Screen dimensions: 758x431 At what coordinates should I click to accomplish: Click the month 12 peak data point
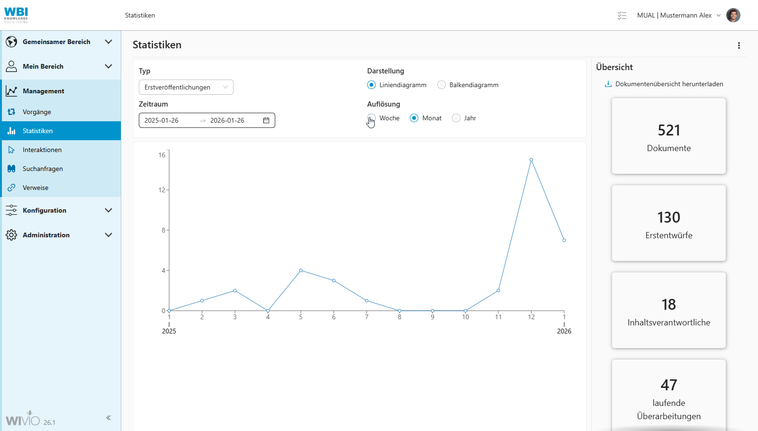point(531,160)
